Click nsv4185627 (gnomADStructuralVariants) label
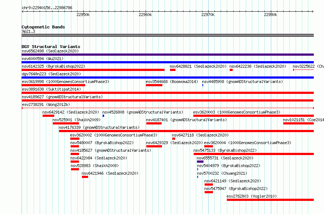This screenshot has height=214, width=324. (111, 150)
